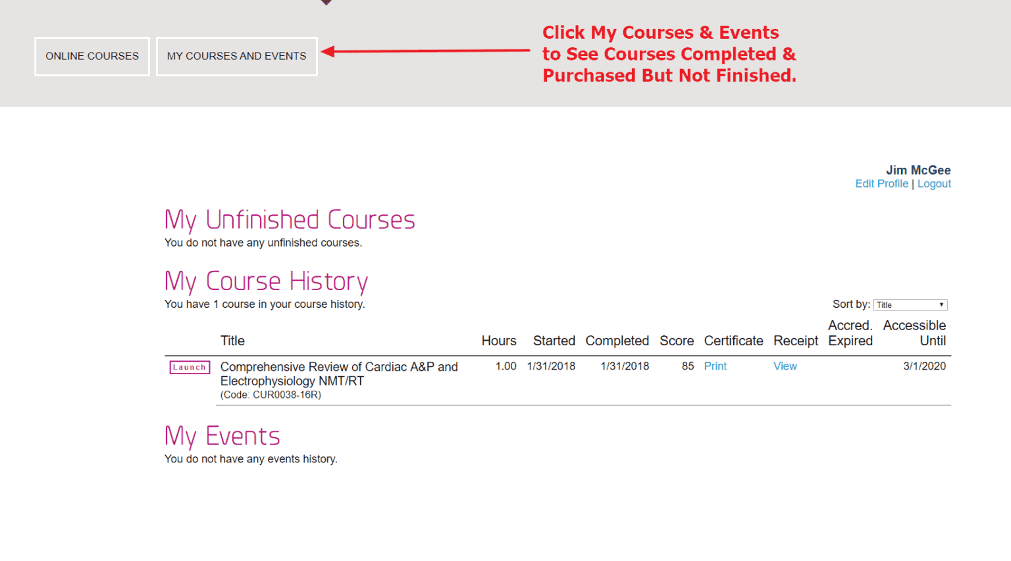
Task: Click the Started column header
Action: [x=554, y=341]
